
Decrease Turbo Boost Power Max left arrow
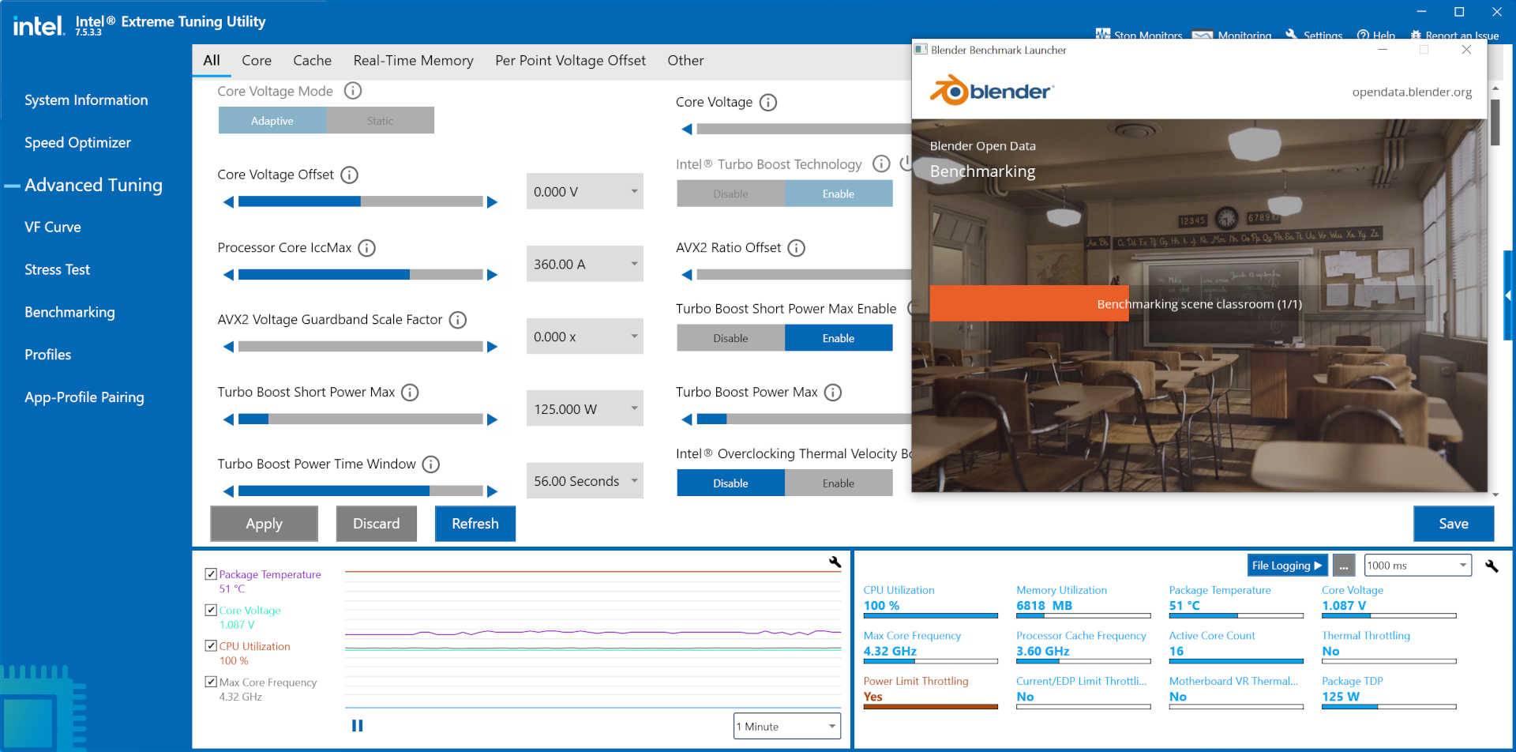point(686,419)
